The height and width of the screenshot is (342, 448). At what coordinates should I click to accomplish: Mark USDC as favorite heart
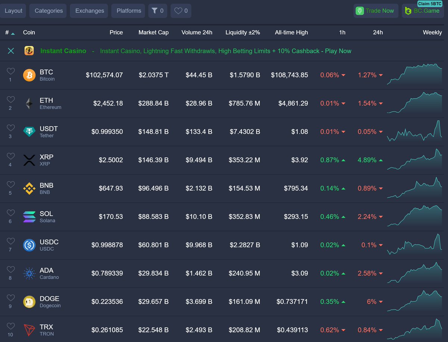[x=11, y=241]
